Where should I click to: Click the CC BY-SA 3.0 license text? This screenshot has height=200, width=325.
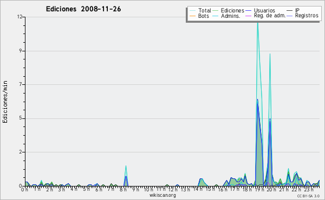[308, 196]
